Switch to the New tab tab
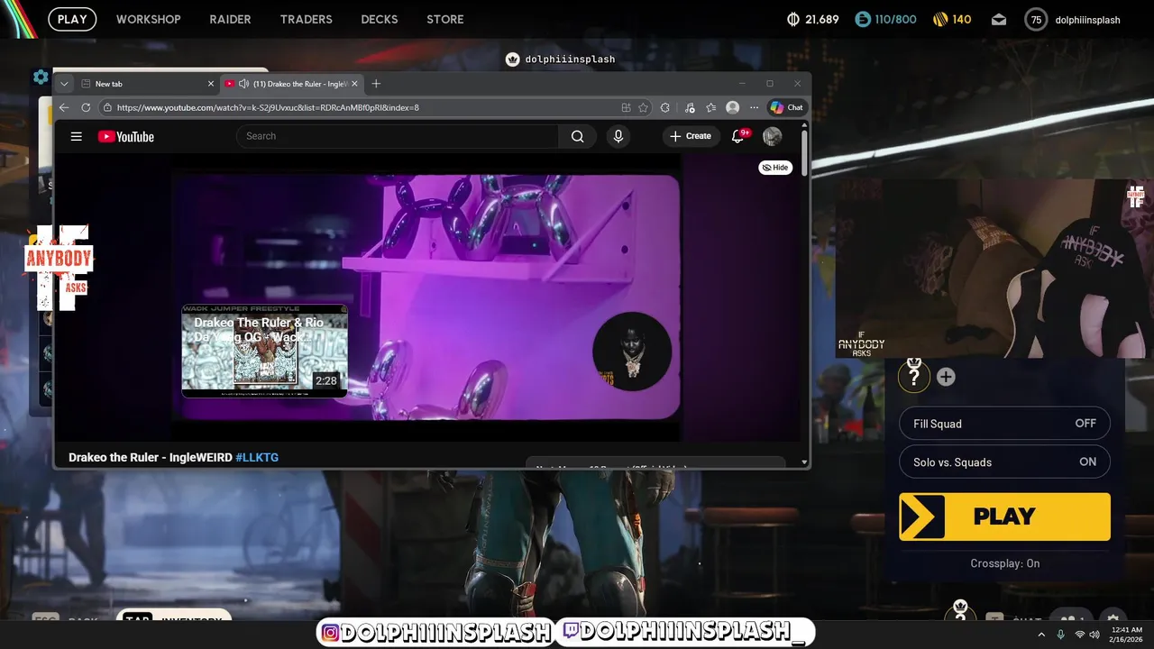Screen dimensions: 1154x649 146,84
